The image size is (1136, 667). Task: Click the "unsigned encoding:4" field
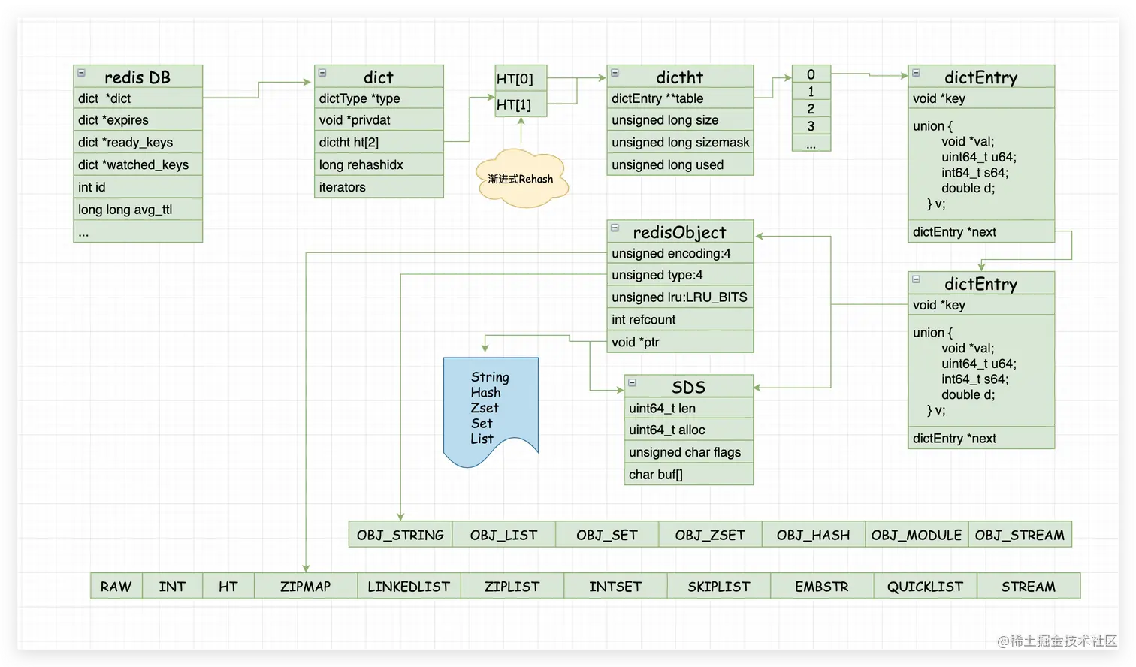[680, 254]
